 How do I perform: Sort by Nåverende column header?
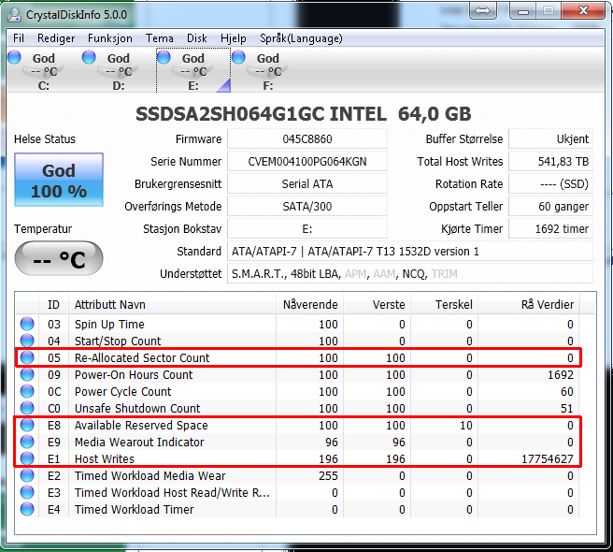click(x=309, y=304)
